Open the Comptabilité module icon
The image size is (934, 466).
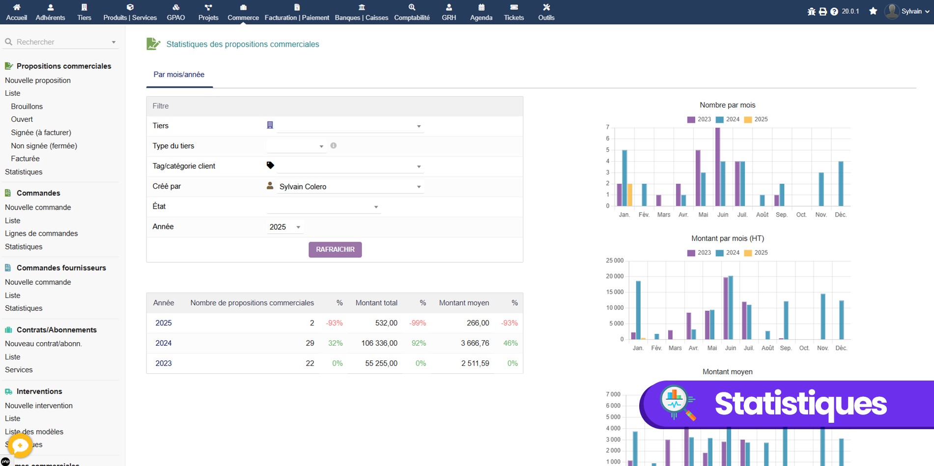coord(412,7)
